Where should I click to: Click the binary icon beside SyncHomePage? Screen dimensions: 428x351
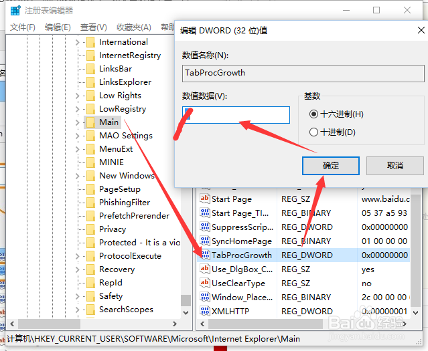(205, 241)
